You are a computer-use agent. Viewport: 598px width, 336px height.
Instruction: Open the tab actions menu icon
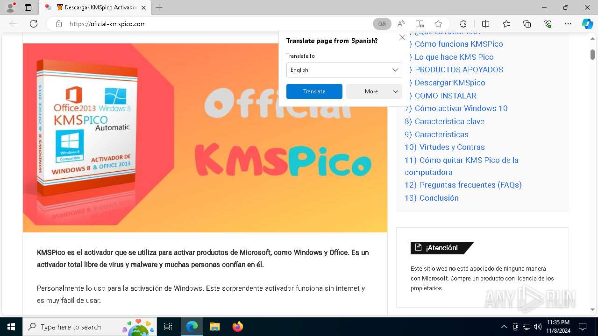point(28,7)
